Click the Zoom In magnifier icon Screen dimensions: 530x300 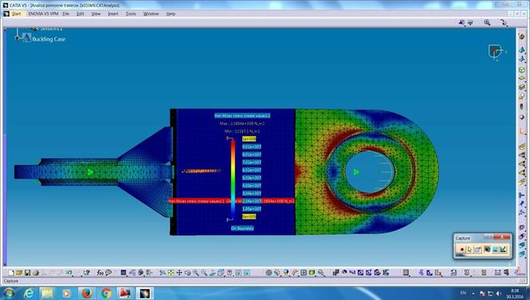tap(196, 273)
